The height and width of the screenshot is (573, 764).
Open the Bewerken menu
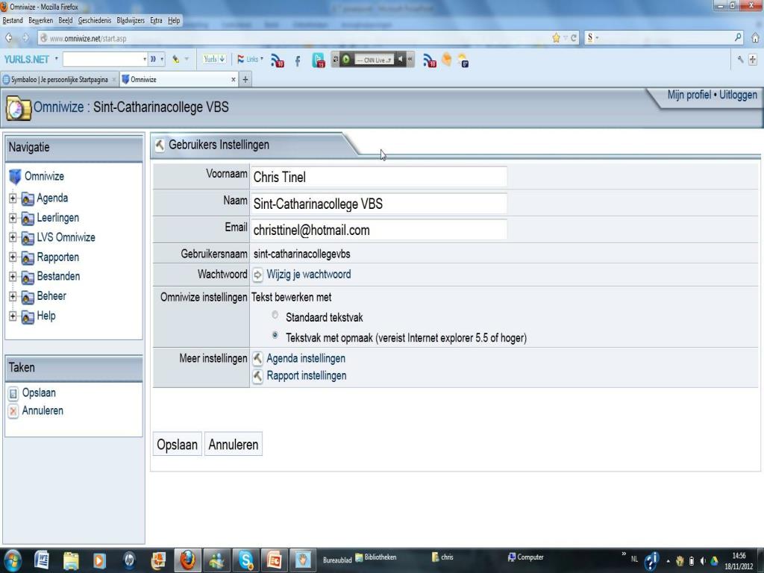[40, 20]
